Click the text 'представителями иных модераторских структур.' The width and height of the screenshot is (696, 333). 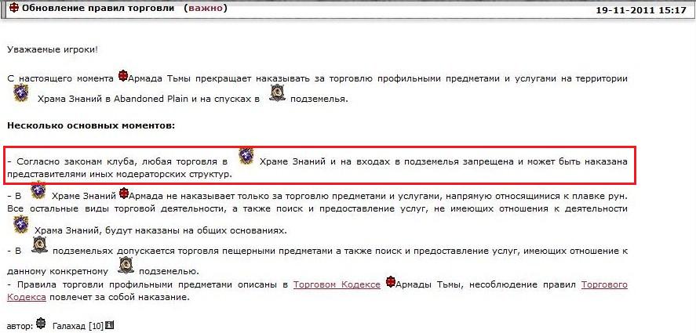(120, 174)
